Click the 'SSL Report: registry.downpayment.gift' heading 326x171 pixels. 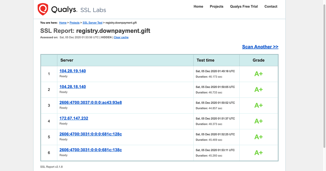[95, 31]
